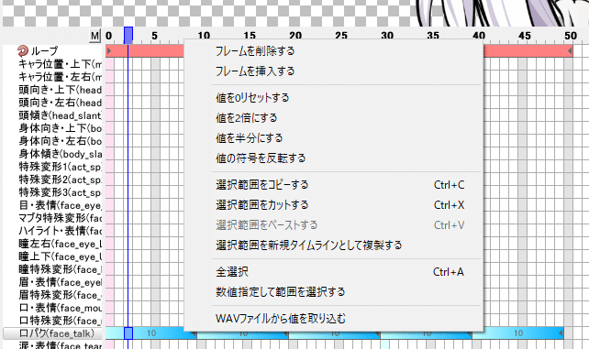589x349 pixels.
Task: Select the 口パク(face_talk) parameter row
Action: coord(53,333)
